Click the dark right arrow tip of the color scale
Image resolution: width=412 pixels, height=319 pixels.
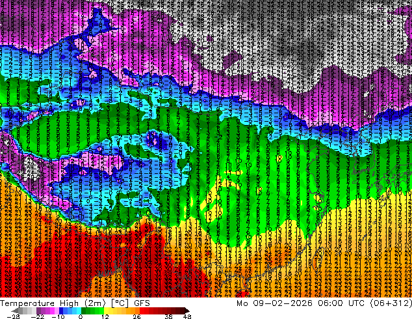point(187,311)
